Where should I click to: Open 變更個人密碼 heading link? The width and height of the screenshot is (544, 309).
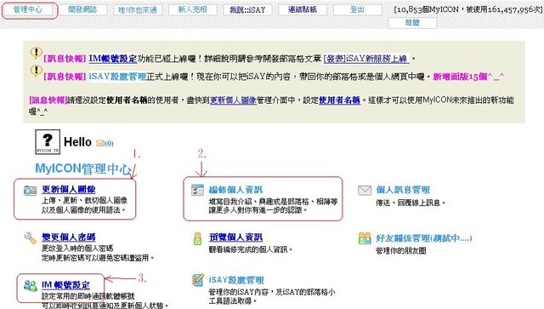coord(69,237)
